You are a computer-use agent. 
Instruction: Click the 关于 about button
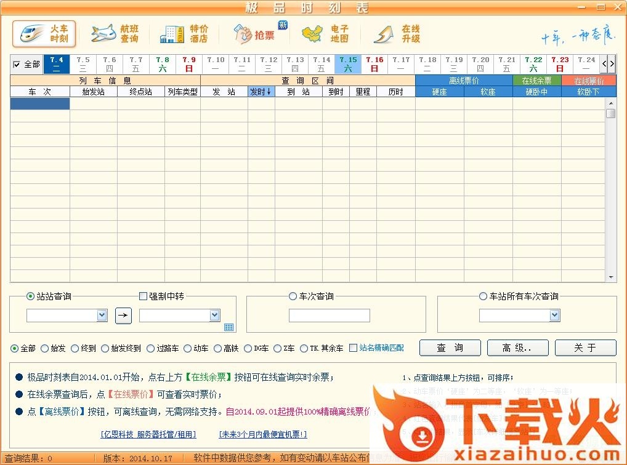pyautogui.click(x=585, y=348)
